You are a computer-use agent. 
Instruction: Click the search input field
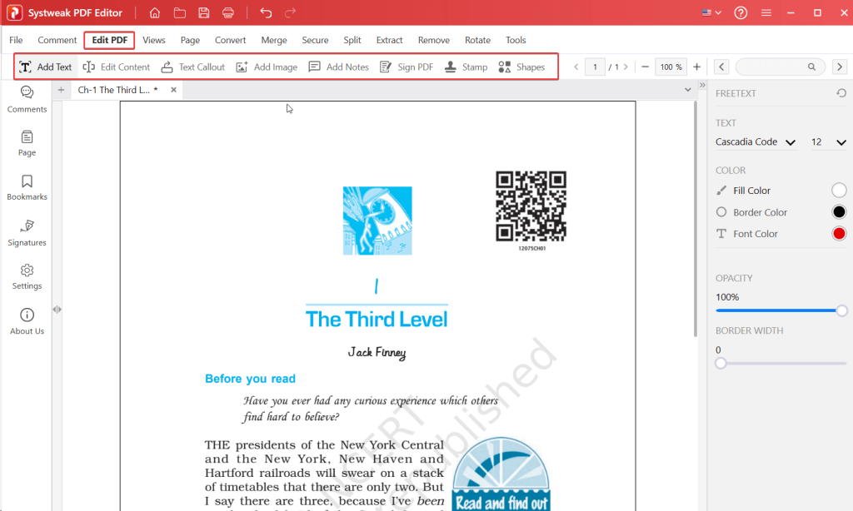coord(771,67)
